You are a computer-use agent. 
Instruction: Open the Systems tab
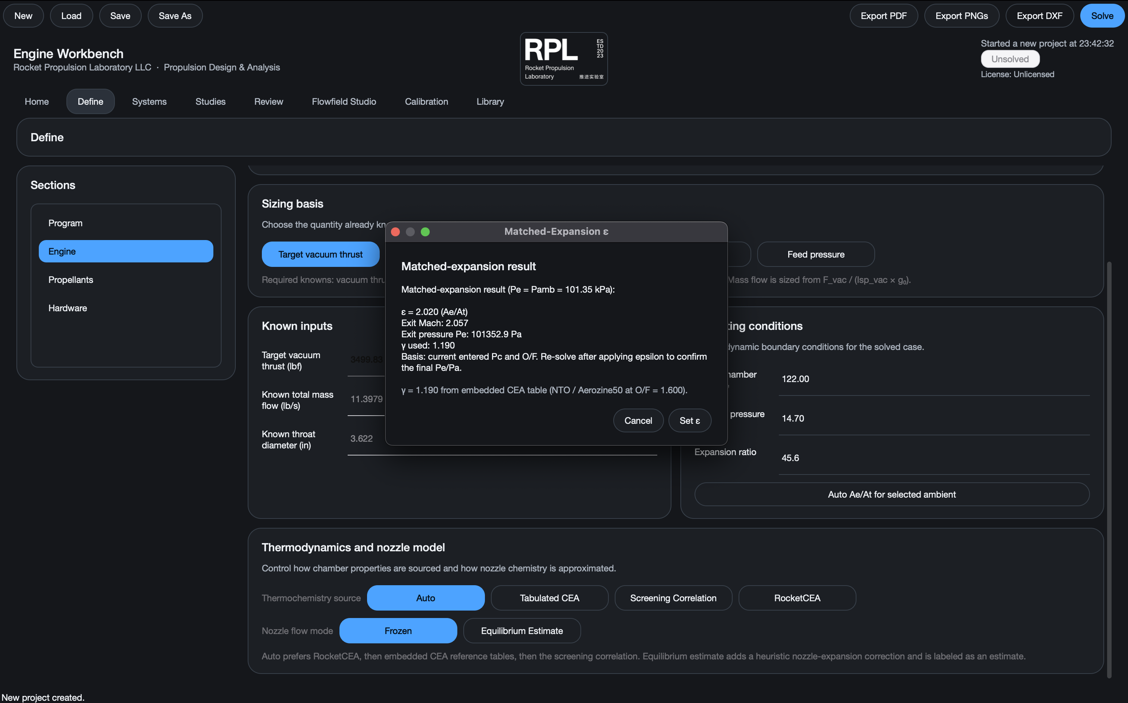click(149, 101)
